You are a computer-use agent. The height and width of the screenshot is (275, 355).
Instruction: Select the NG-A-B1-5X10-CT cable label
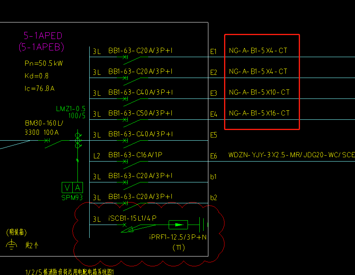(x=259, y=92)
